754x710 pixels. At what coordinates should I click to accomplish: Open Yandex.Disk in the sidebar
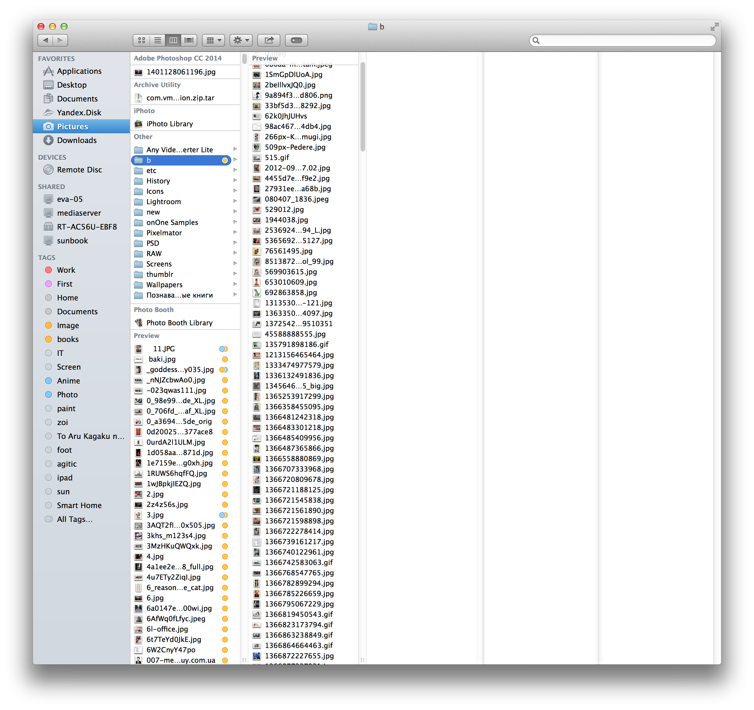click(79, 113)
